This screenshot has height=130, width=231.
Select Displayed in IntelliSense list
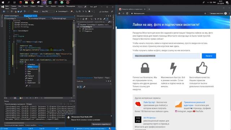click(31, 76)
